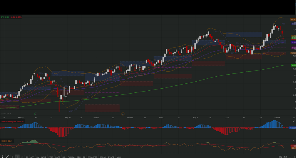Click the 14,387 upper band price tag
Screen dimensions: 296x158
293,20
